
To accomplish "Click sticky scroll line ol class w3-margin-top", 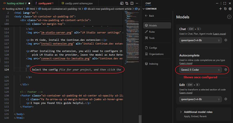I will (46, 24).
